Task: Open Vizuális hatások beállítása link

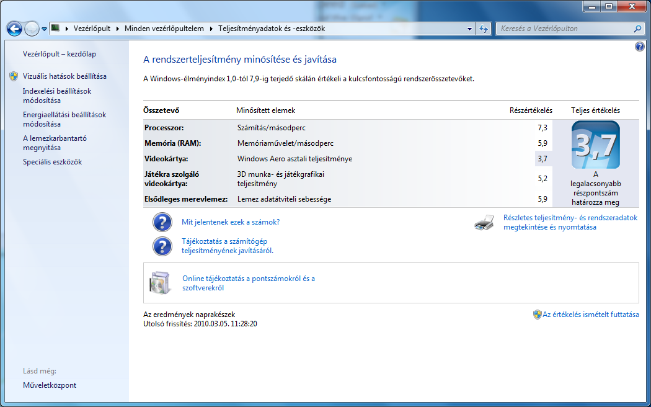Action: click(64, 76)
